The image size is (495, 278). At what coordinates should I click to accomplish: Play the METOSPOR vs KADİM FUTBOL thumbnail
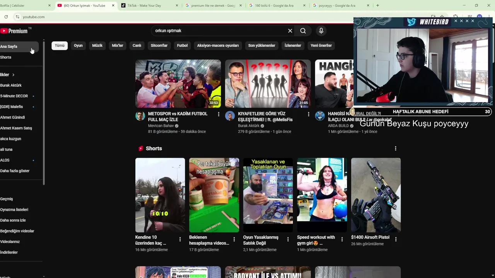(178, 83)
